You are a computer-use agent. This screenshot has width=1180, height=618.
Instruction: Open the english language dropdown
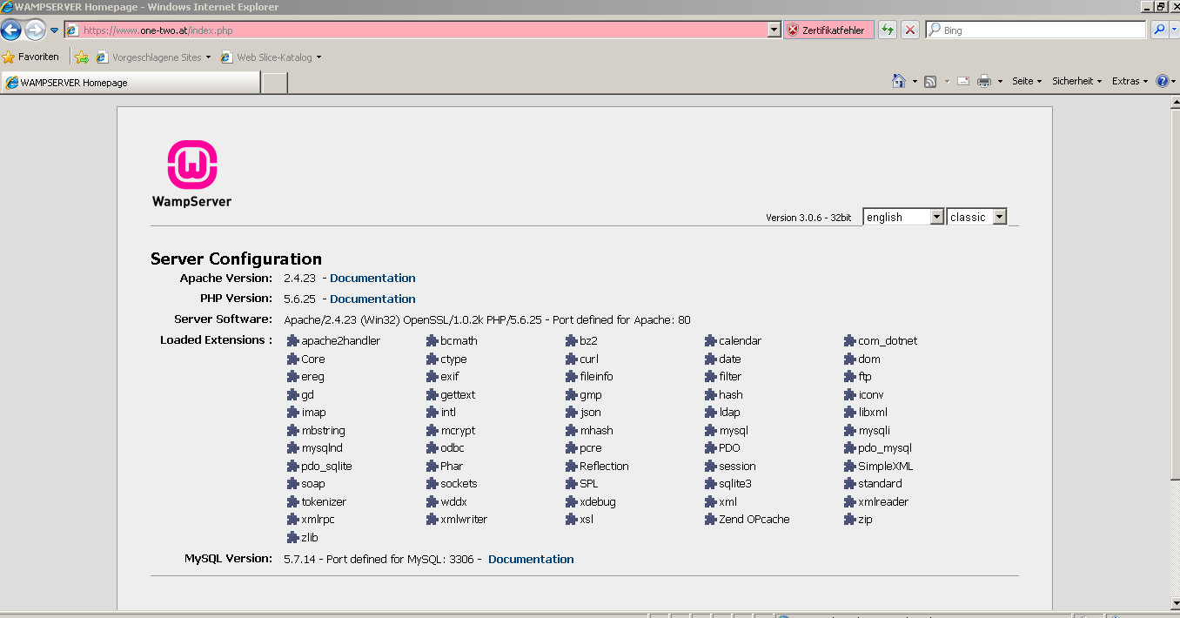(x=903, y=217)
